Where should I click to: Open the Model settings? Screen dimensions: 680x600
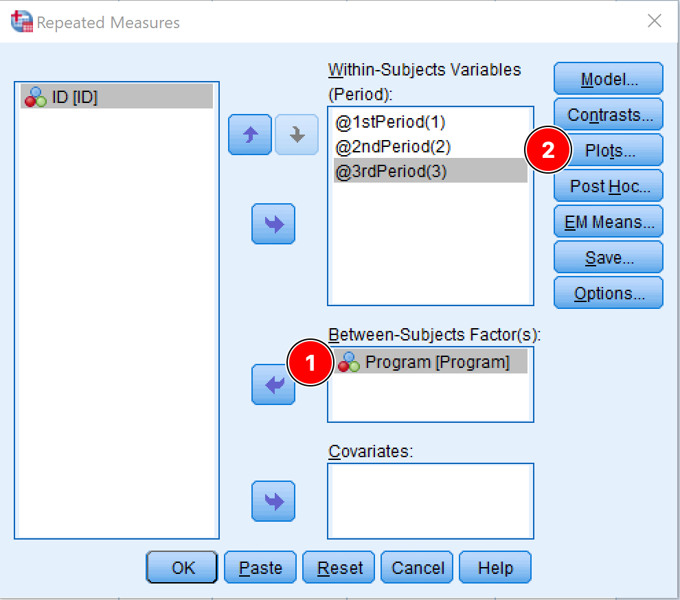[608, 78]
